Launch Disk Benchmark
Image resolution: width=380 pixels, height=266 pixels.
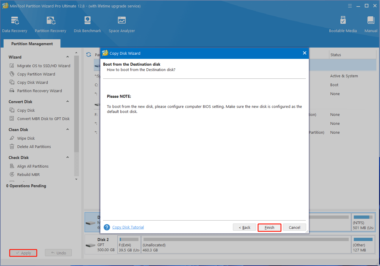coord(88,24)
